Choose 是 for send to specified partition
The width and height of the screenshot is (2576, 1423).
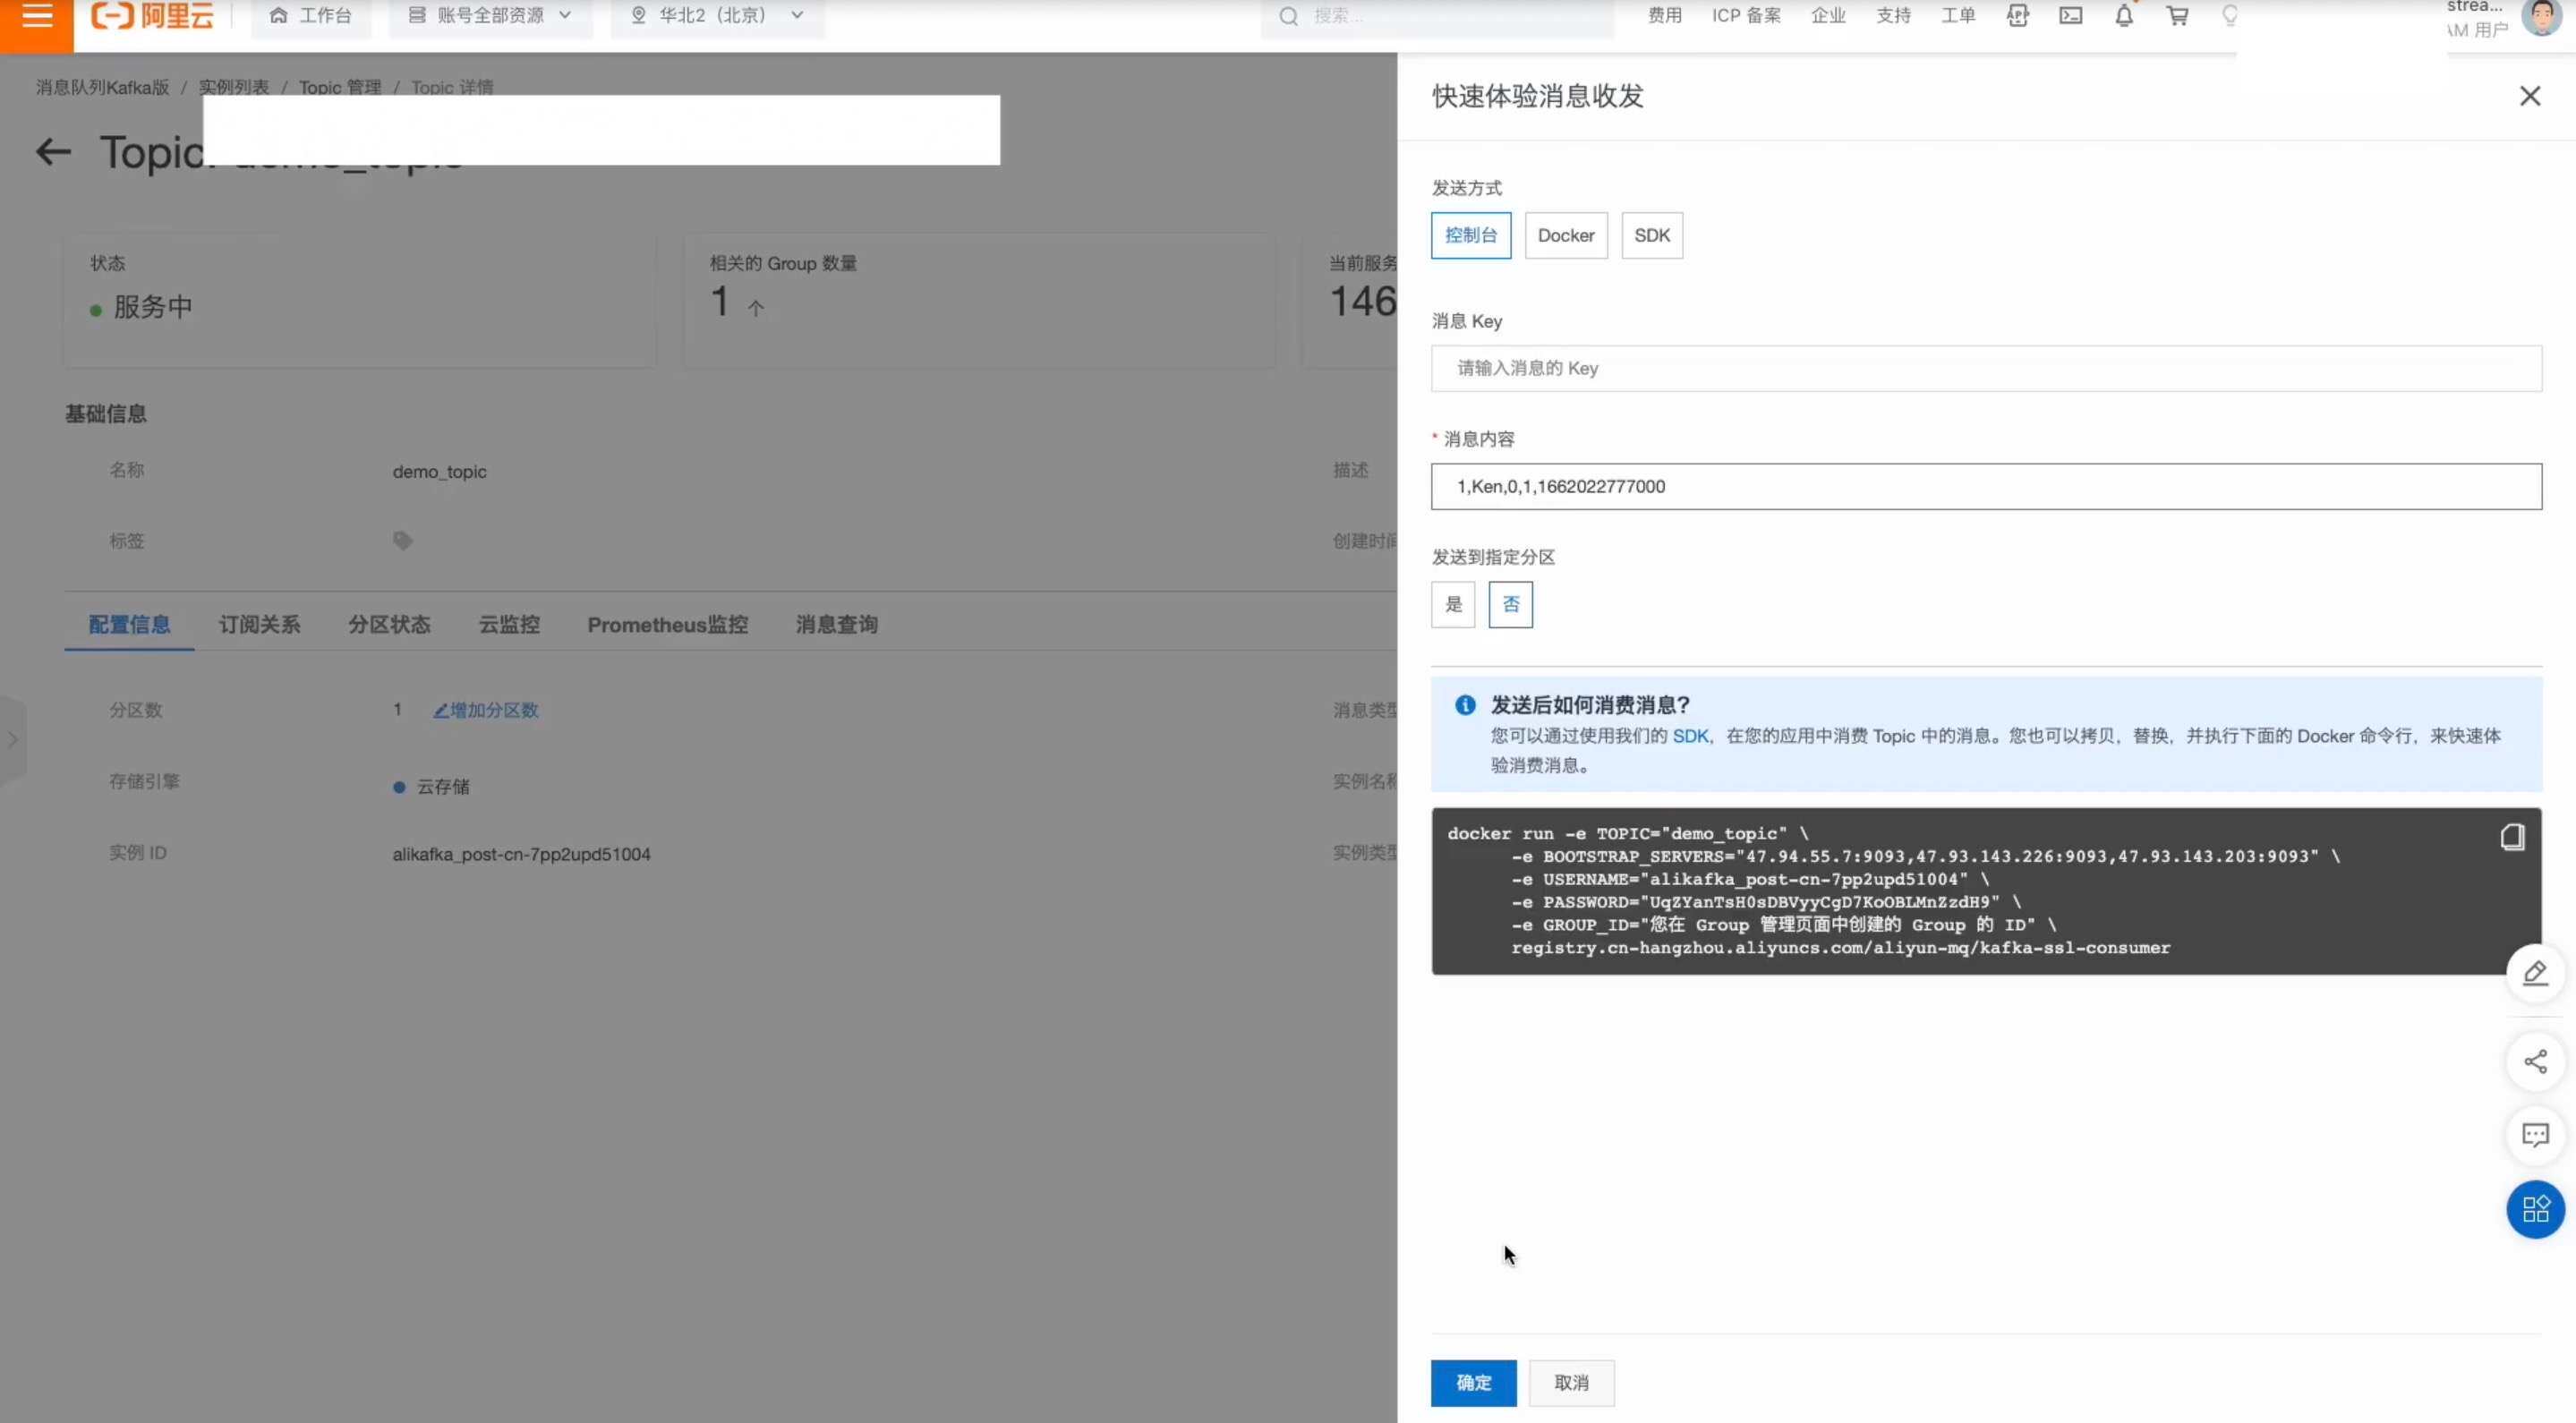tap(1452, 604)
